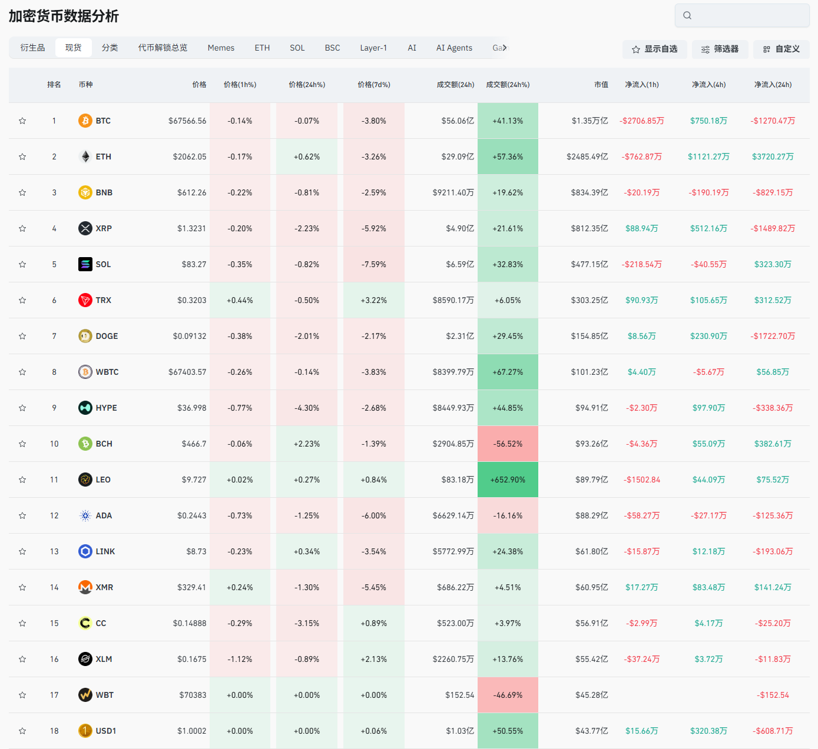Click the 显示自选 button
This screenshot has height=749, width=818.
pyautogui.click(x=654, y=49)
